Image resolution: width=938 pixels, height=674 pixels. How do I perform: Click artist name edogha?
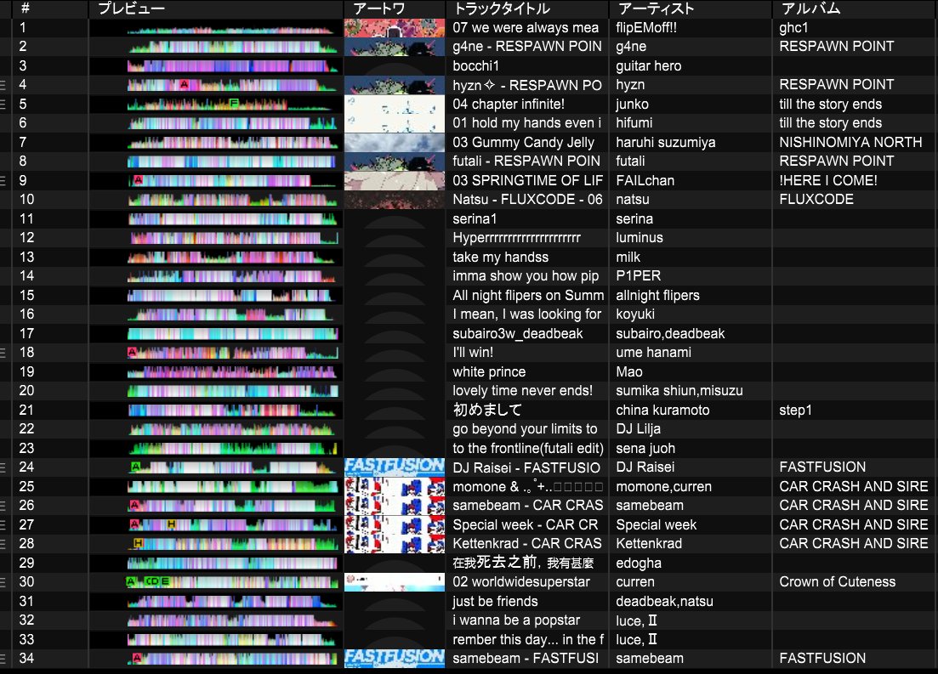point(639,563)
